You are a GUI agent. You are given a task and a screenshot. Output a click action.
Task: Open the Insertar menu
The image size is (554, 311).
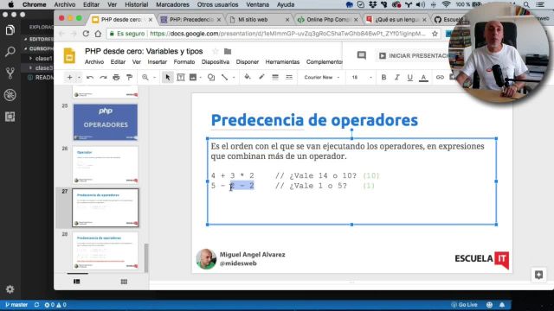pos(158,61)
